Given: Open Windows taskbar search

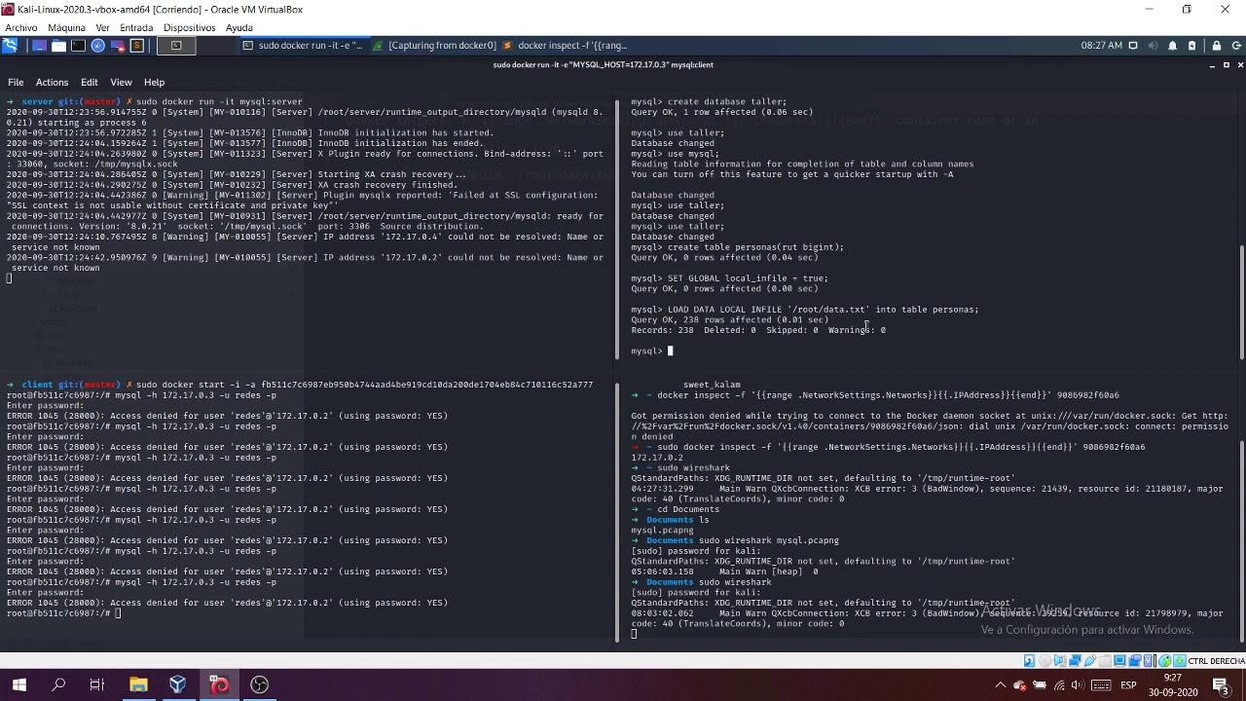Looking at the screenshot, I should 58,684.
